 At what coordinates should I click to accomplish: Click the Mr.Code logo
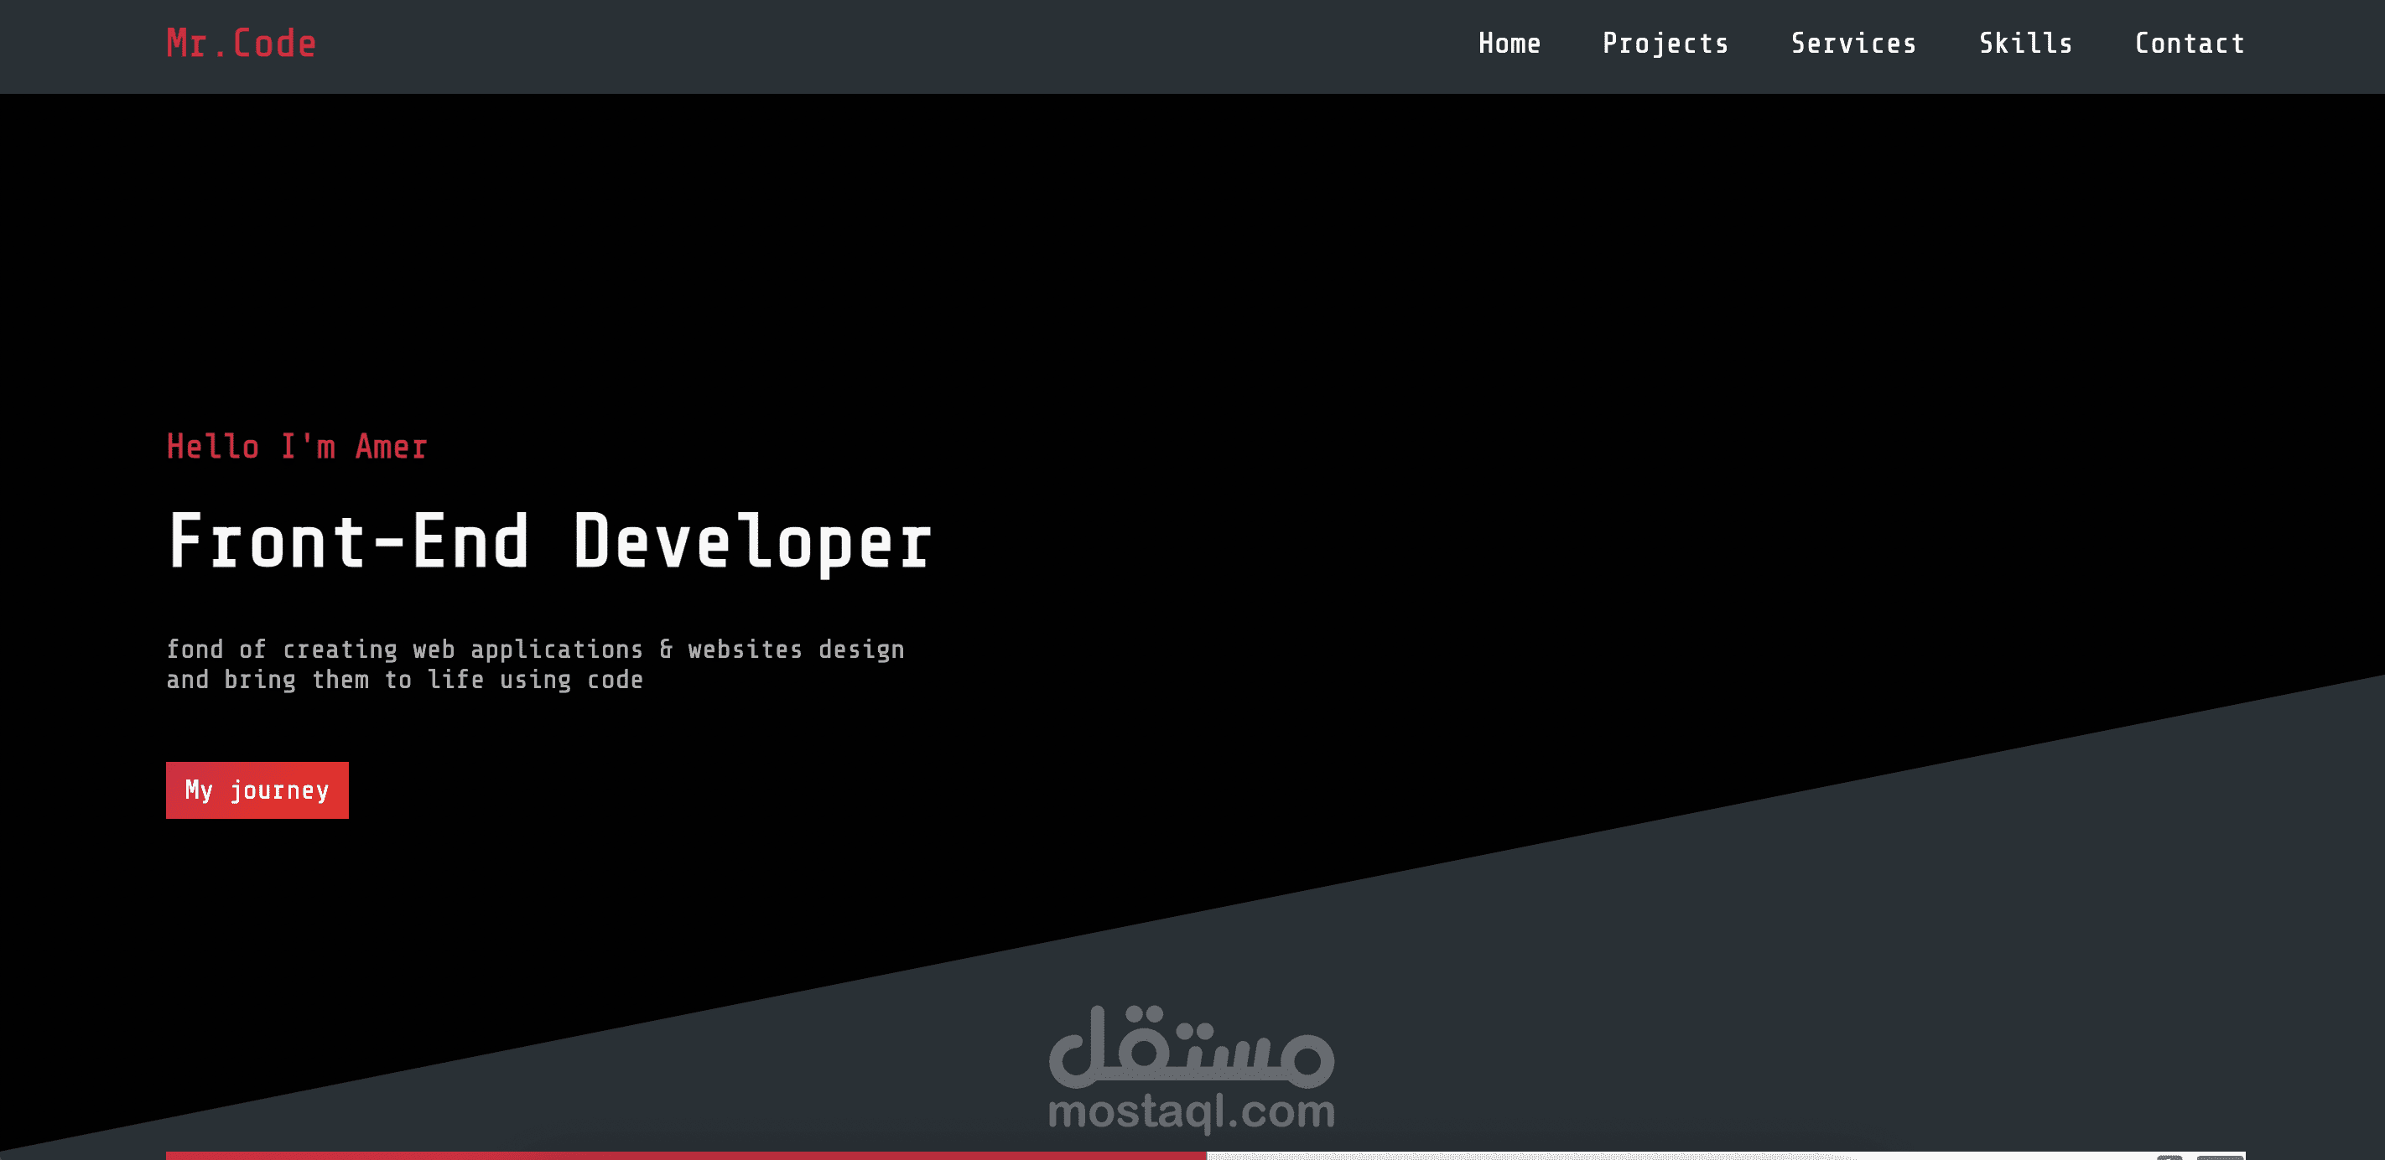pyautogui.click(x=241, y=44)
